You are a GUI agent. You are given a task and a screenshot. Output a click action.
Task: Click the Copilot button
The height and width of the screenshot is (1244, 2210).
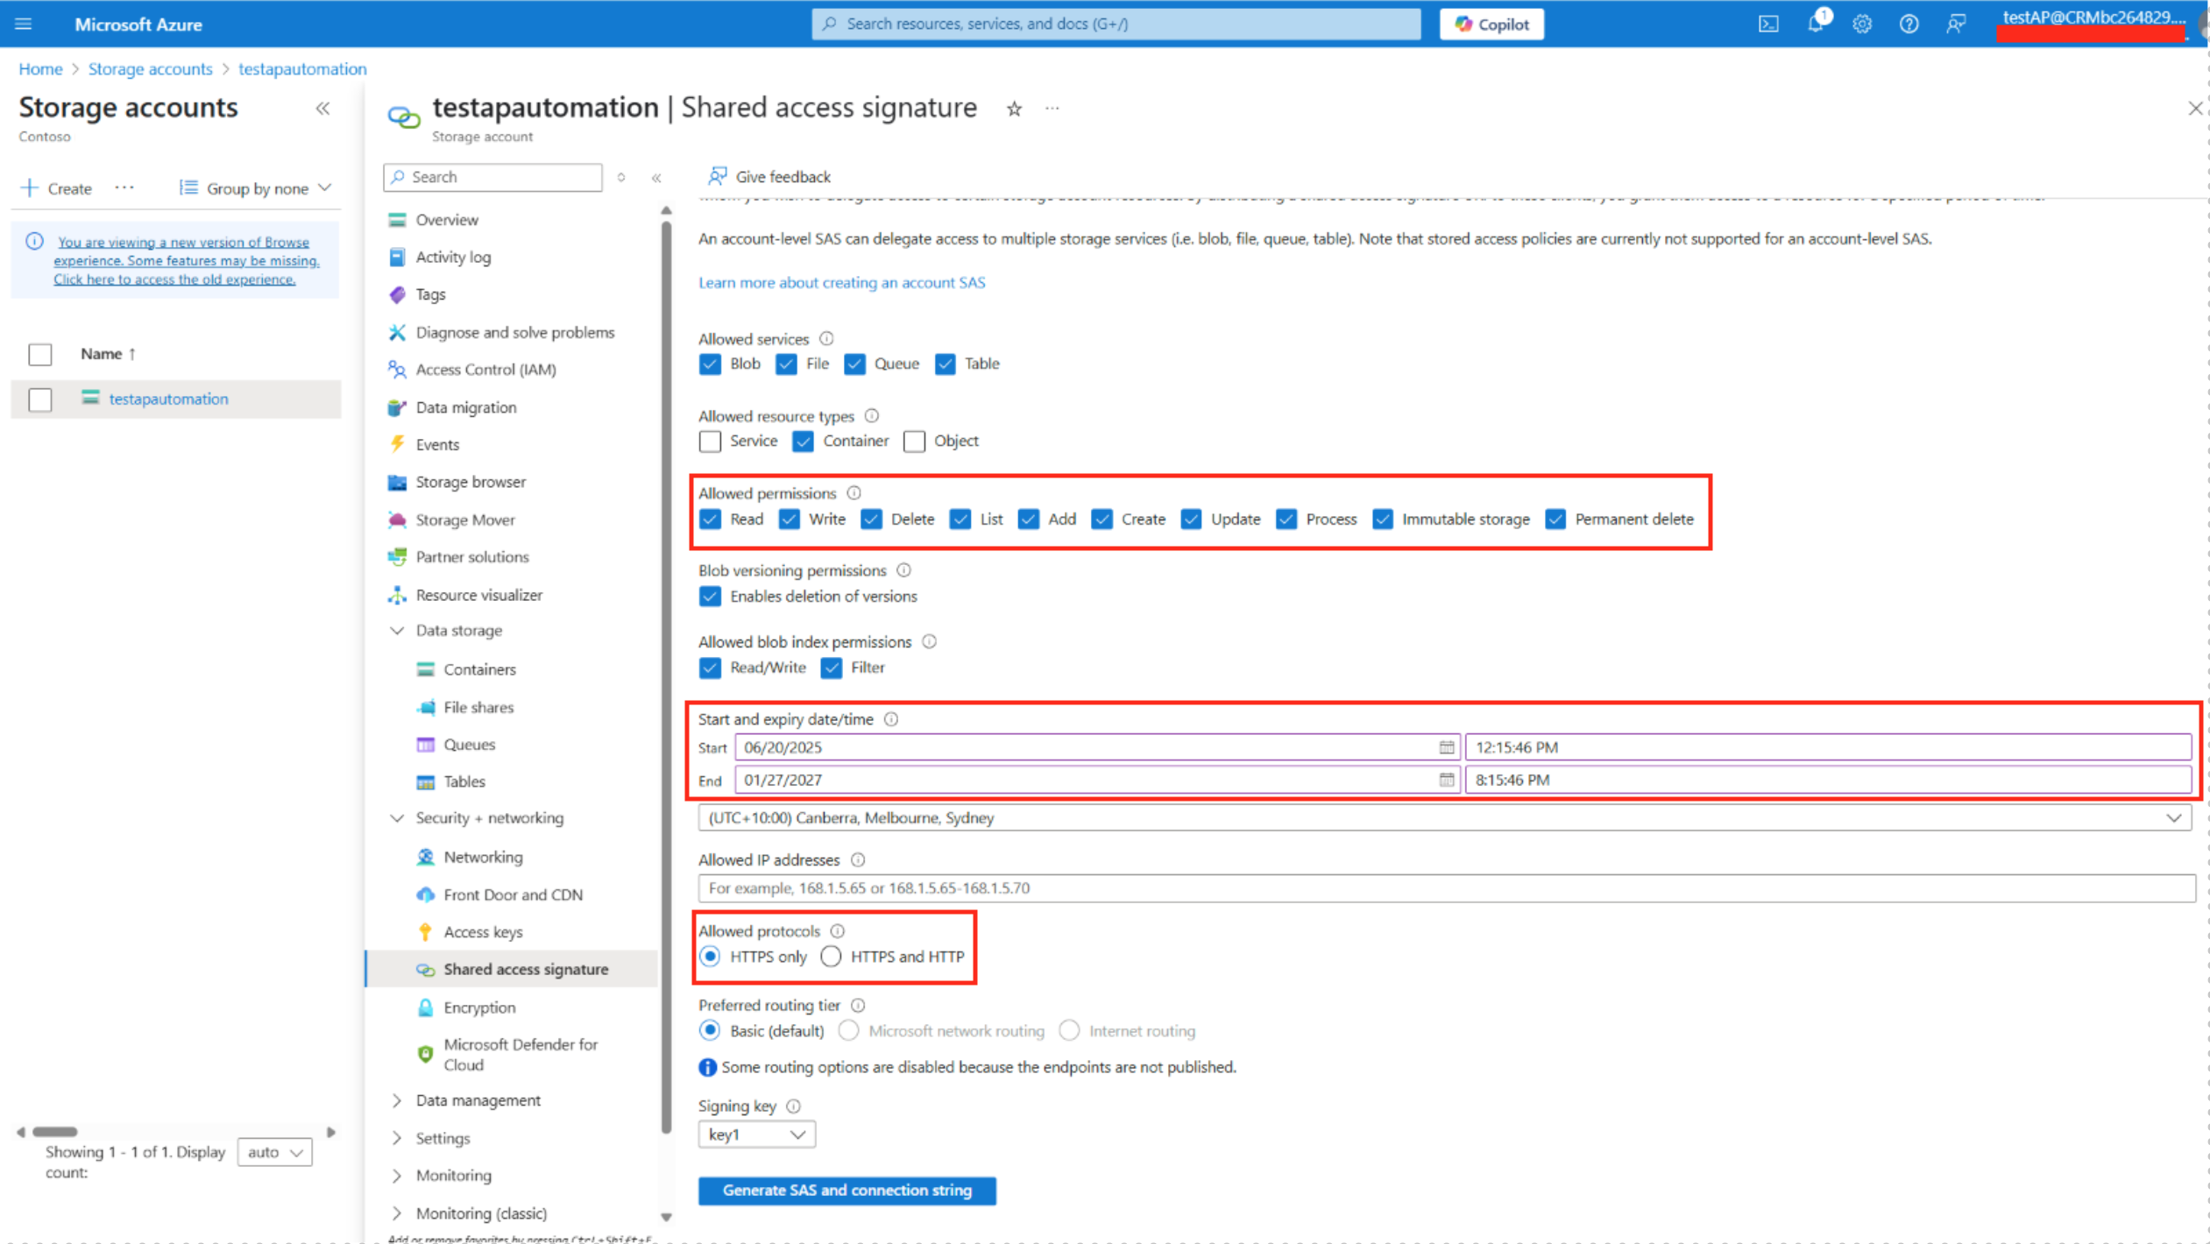coord(1491,24)
